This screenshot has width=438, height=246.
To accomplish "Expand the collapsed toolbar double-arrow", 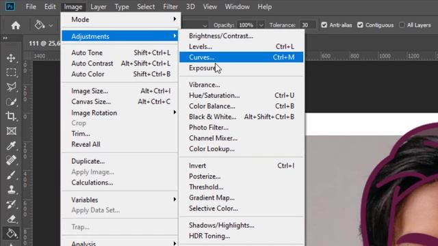I will 5,38.
